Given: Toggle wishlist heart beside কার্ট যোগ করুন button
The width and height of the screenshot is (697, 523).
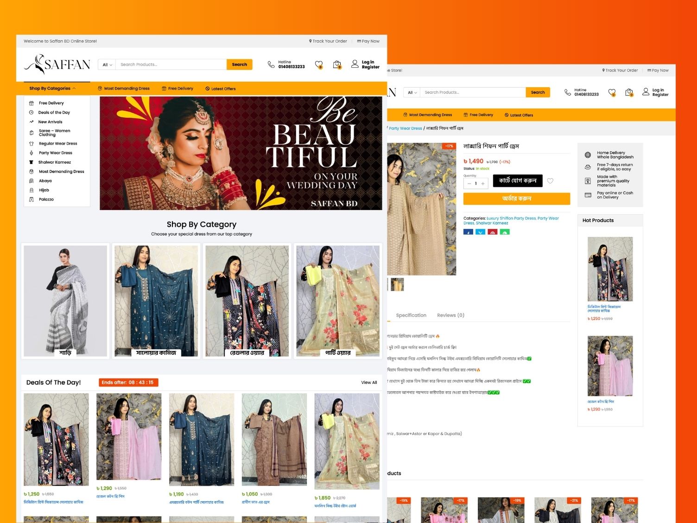Looking at the screenshot, I should point(550,181).
